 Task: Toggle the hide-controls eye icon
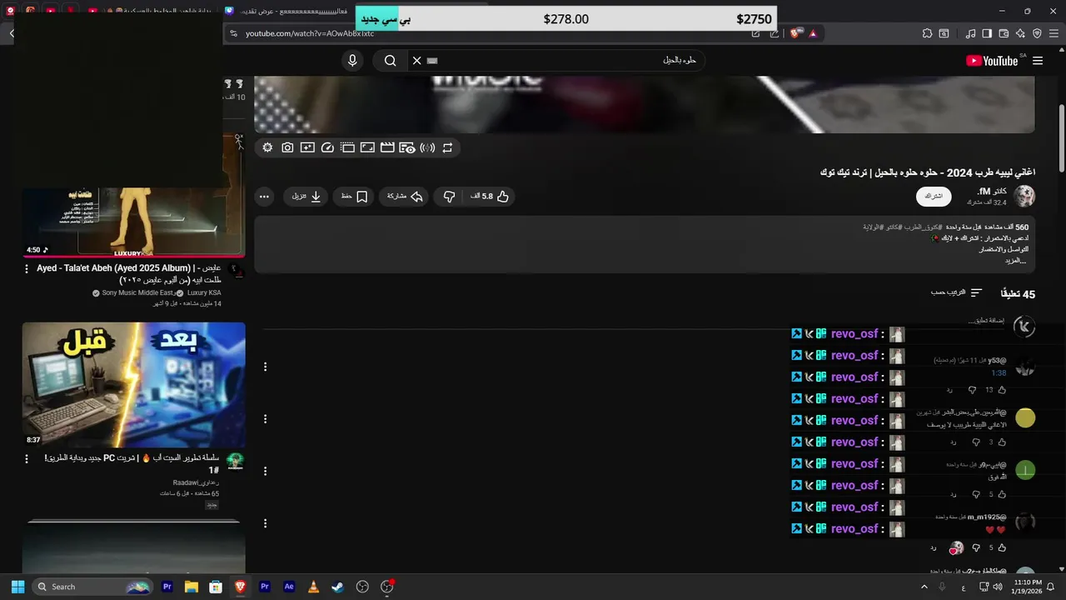coord(407,147)
